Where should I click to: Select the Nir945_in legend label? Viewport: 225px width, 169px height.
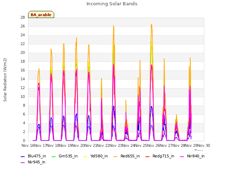[x=37, y=162]
